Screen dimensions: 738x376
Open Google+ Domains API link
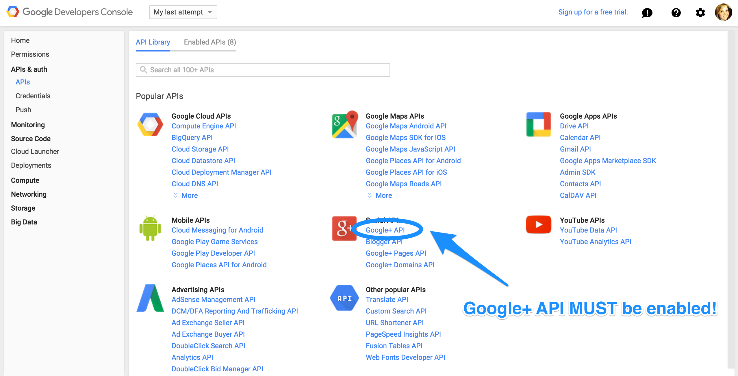(x=400, y=265)
